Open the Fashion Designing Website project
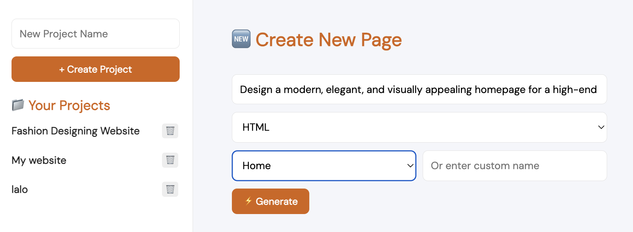 click(76, 131)
